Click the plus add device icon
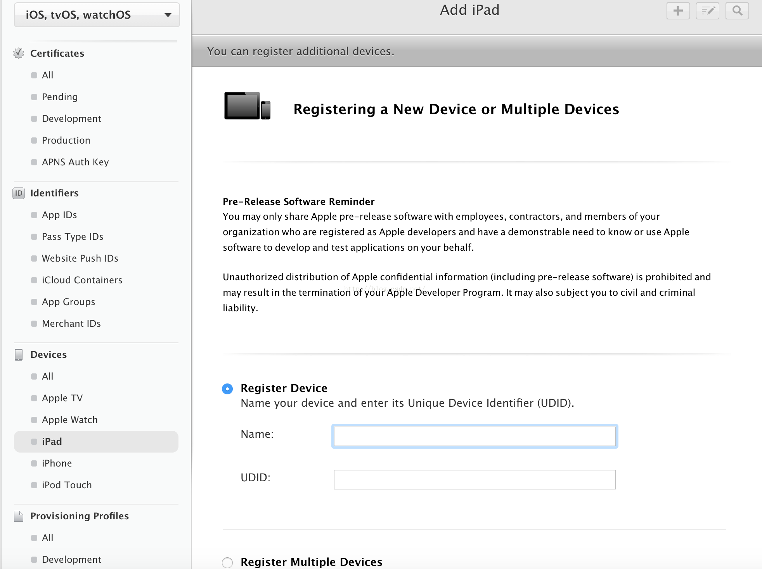The height and width of the screenshot is (569, 762). point(678,11)
